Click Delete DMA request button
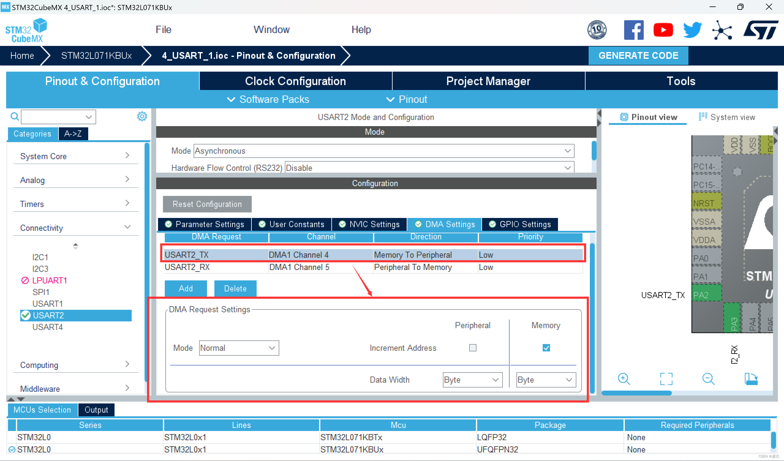This screenshot has width=784, height=461. (235, 288)
